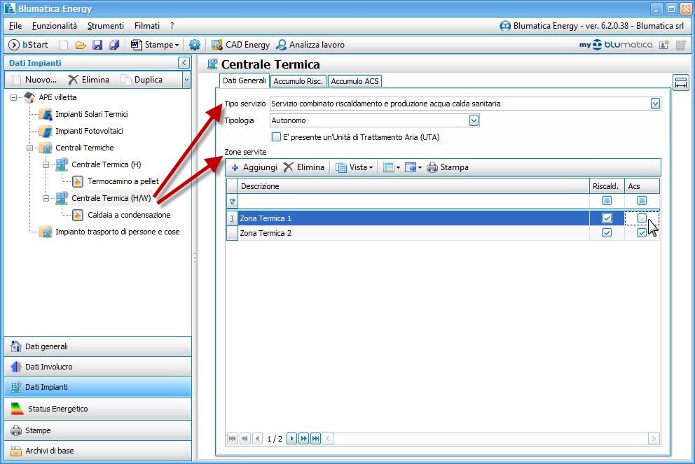Select Impianti Fotovoltaici in tree

click(x=89, y=131)
